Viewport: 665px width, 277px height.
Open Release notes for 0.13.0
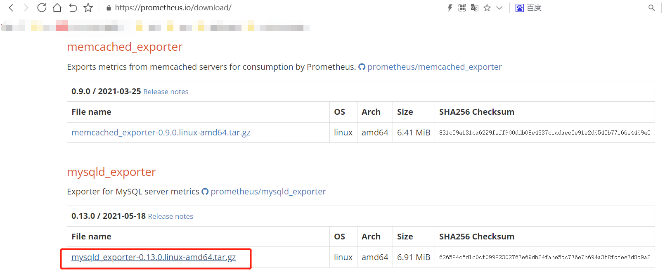pos(170,216)
